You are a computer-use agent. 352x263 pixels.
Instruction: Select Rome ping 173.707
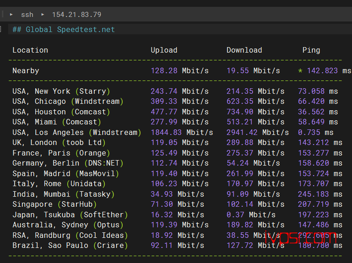click(x=314, y=184)
